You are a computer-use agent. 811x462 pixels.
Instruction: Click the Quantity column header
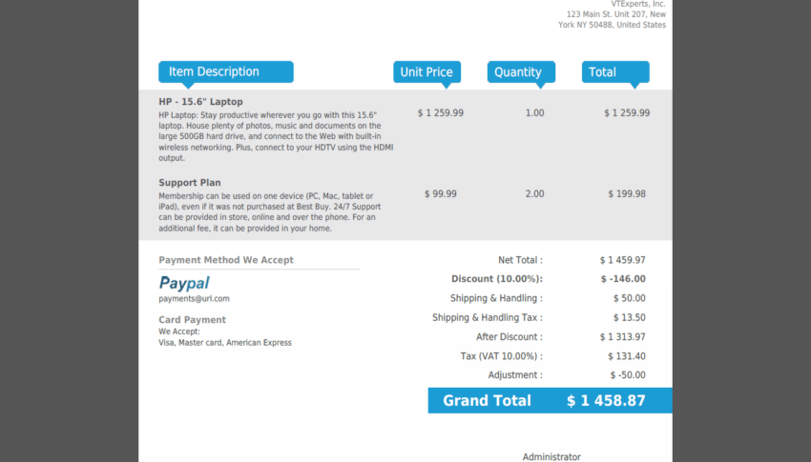click(521, 71)
